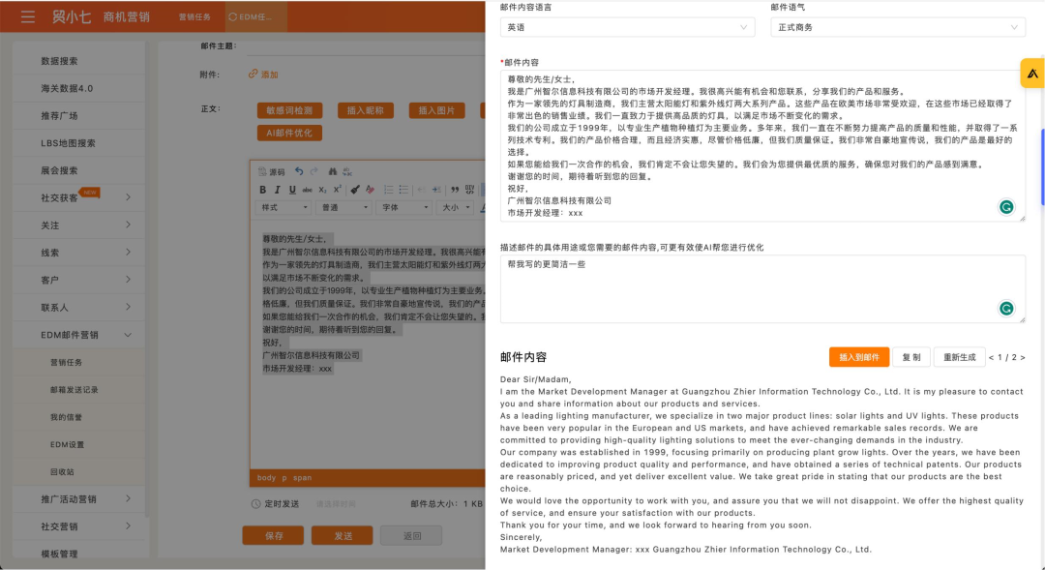This screenshot has width=1045, height=570.
Task: Apply superscript formatting
Action: tap(338, 190)
